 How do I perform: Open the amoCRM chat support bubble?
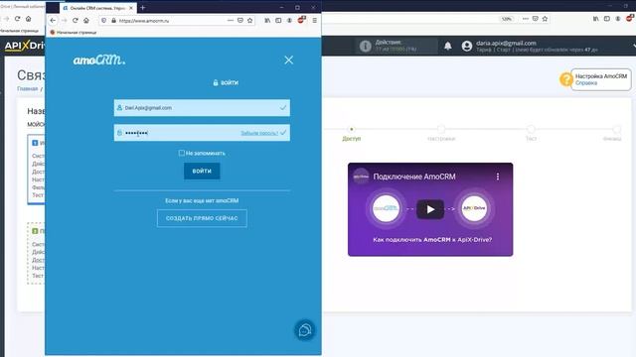coord(305,330)
